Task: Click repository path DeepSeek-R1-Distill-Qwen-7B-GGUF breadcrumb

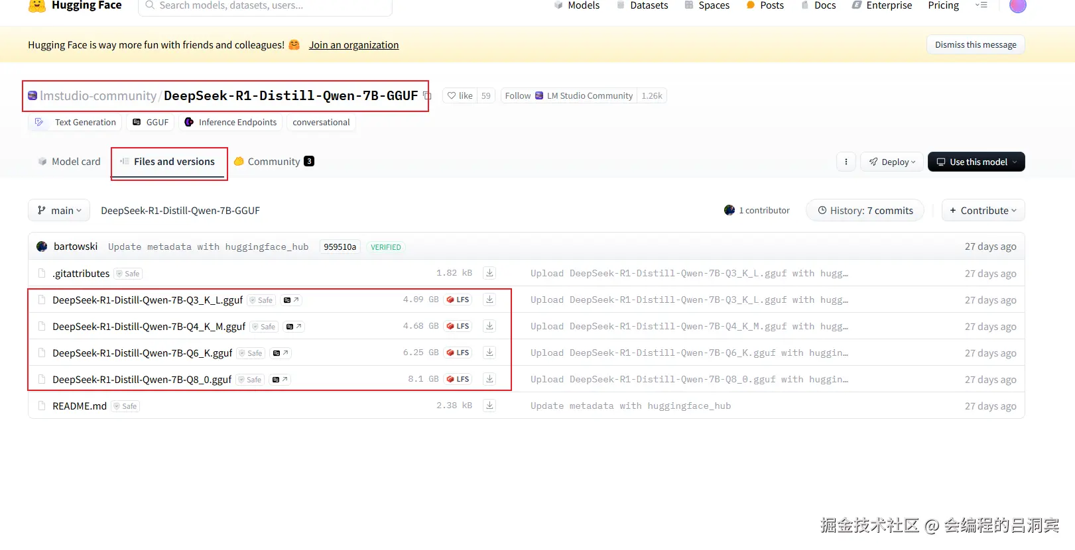Action: (180, 211)
